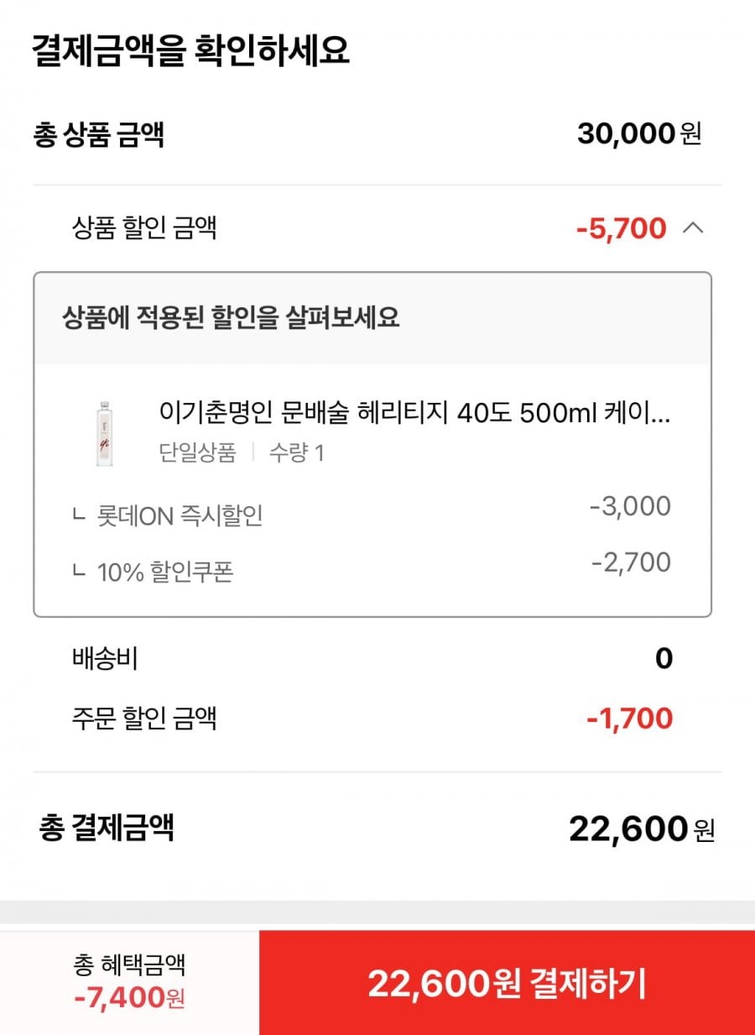The height and width of the screenshot is (1035, 755).
Task: Click the 롯데ON 즉시할인 row
Action: coord(168,515)
